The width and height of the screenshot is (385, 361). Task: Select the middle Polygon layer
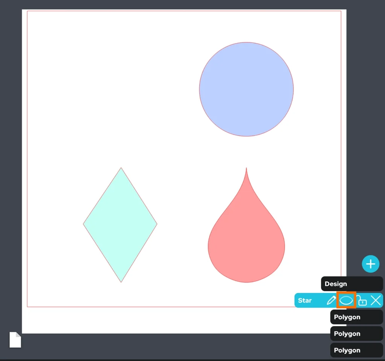[356, 334]
